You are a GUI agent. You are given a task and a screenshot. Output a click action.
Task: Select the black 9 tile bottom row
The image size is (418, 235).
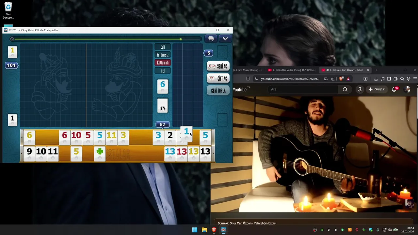click(x=29, y=153)
